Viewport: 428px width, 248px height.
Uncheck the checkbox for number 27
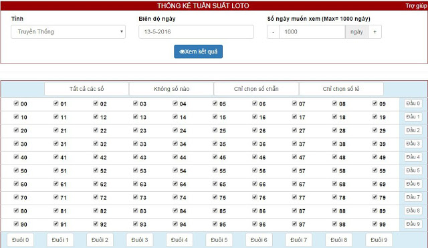(x=294, y=130)
